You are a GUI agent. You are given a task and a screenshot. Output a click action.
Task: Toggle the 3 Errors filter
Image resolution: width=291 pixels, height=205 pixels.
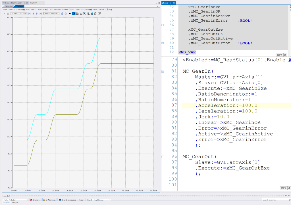35,200
